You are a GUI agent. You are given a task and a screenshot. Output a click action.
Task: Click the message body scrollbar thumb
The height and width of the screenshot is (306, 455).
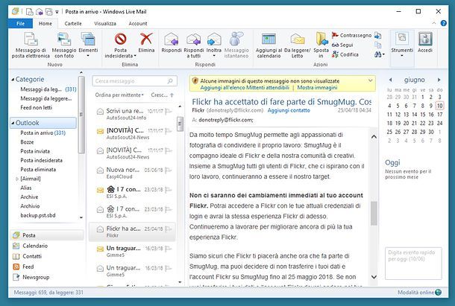pyautogui.click(x=374, y=214)
